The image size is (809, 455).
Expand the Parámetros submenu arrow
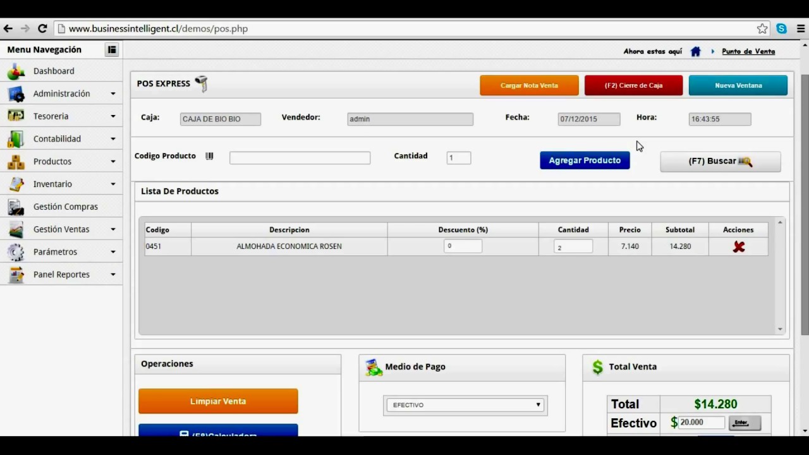click(113, 252)
